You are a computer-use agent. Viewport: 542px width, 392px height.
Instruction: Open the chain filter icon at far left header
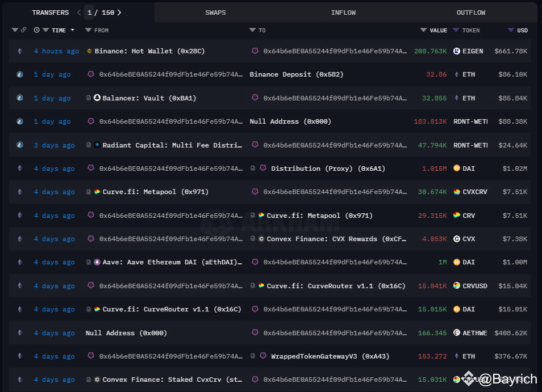(x=15, y=30)
